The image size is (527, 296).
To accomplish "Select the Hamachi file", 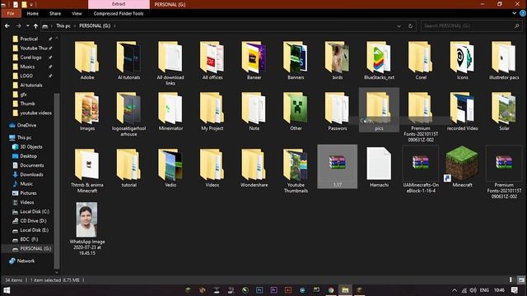I will click(x=379, y=167).
